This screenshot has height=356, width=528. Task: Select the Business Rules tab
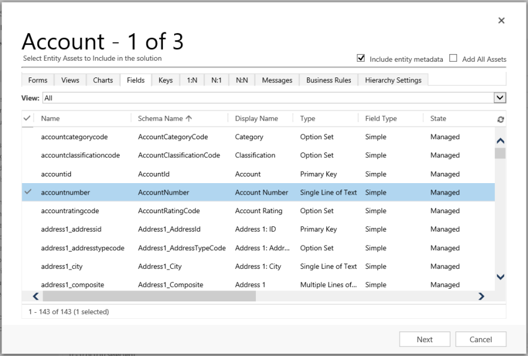327,79
